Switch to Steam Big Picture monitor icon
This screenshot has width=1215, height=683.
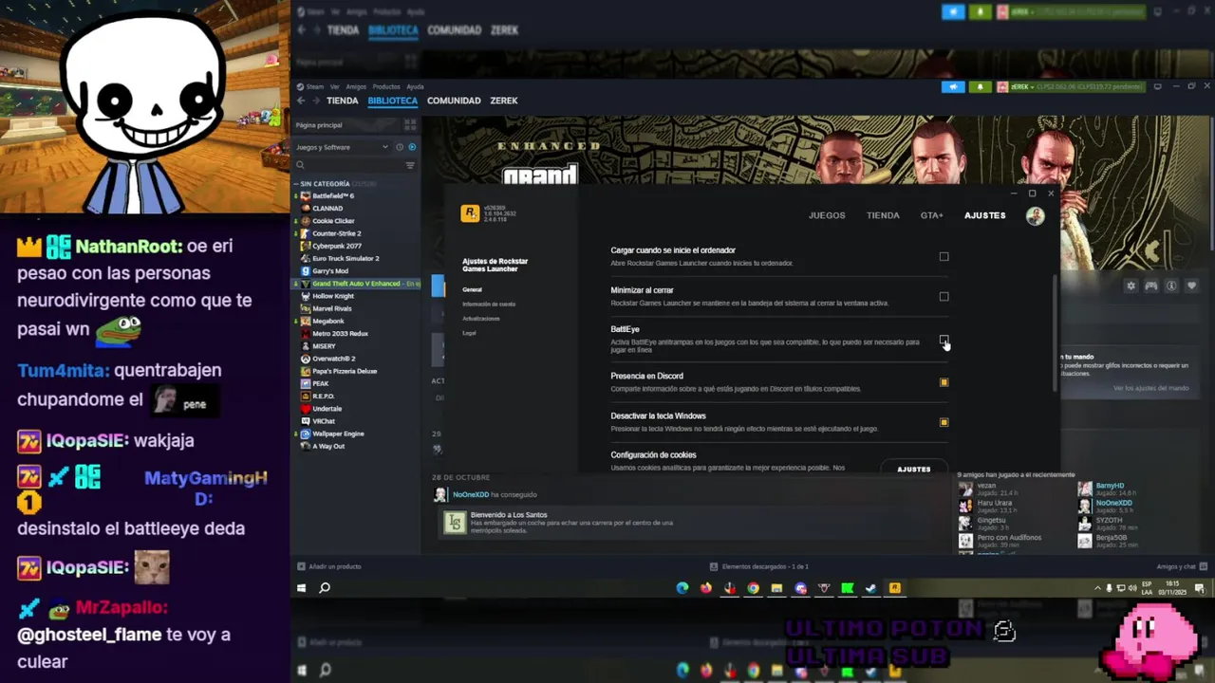click(1157, 87)
